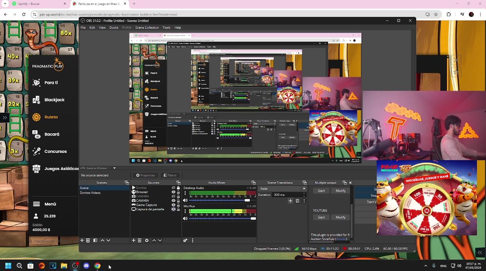Close the Multiple output dock

click(x=350, y=183)
